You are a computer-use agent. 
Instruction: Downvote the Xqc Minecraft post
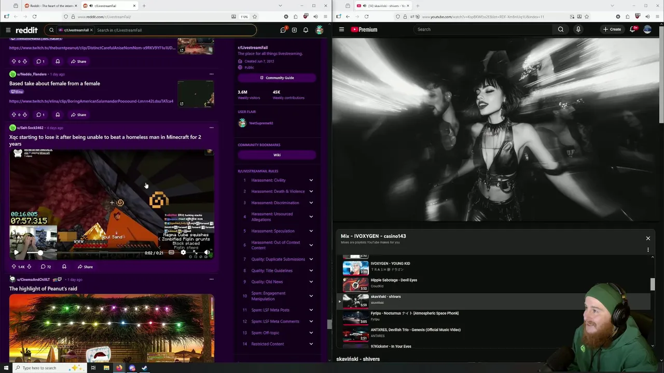point(29,267)
